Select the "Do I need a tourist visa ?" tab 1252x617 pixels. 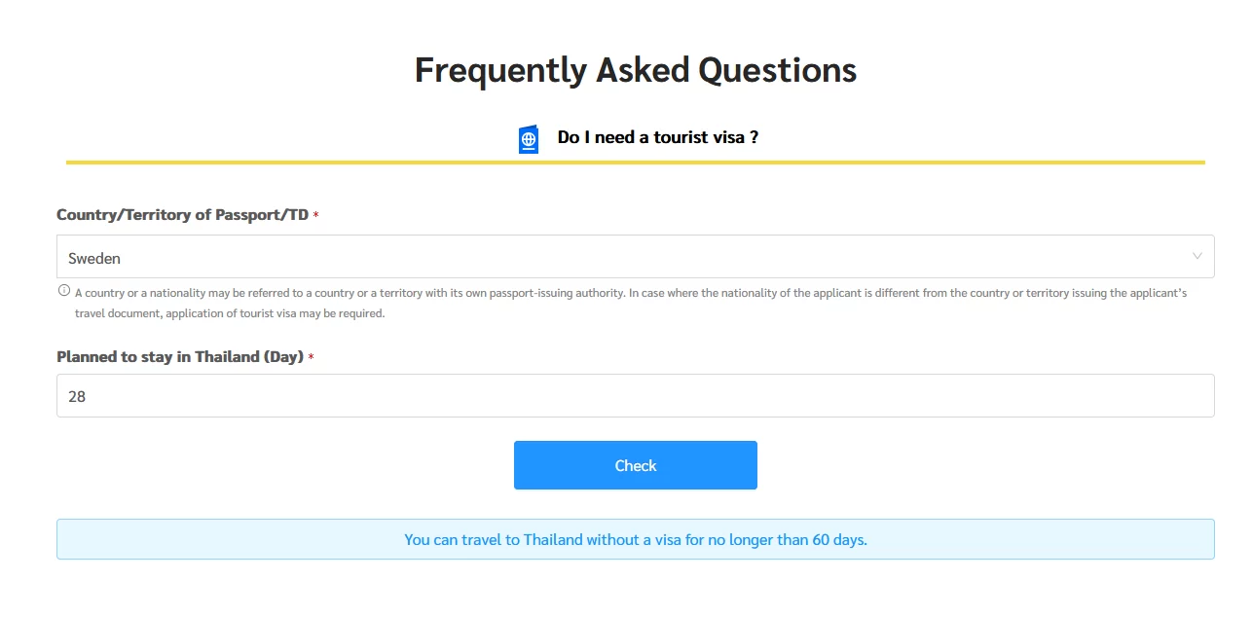[x=657, y=137]
